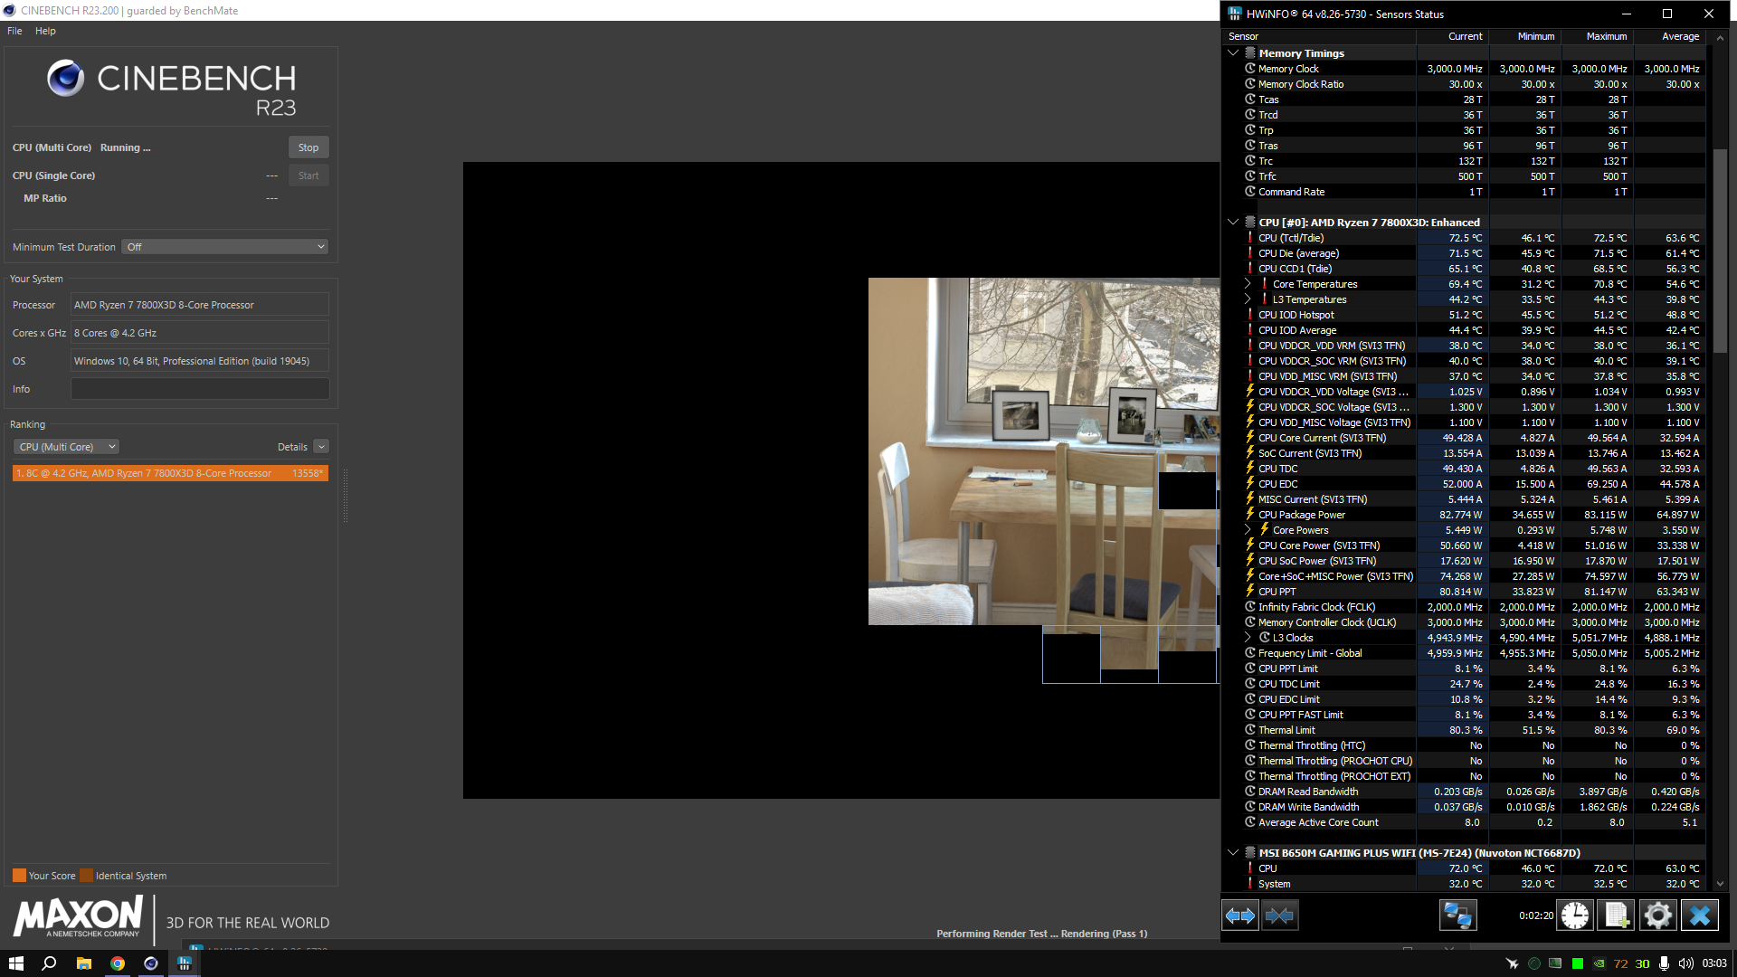
Task: Click the Maximum column header
Action: coord(1596,36)
